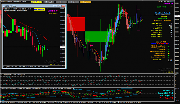Image resolution: width=180 pixels, height=104 pixels.
Task: Minimize the USDCHF,Weekly floating window
Action: (55, 6)
